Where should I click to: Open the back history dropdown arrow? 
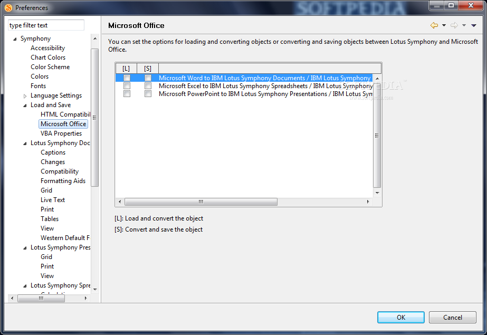click(x=444, y=25)
